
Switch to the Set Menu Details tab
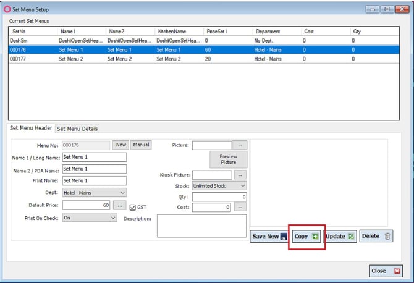click(77, 129)
